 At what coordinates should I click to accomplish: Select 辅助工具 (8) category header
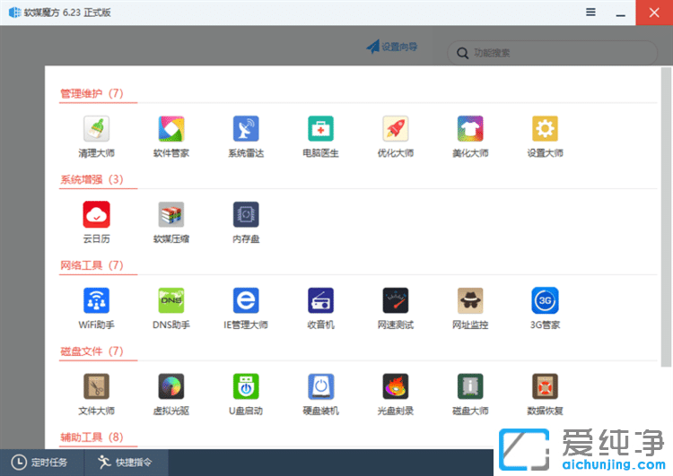click(x=92, y=437)
